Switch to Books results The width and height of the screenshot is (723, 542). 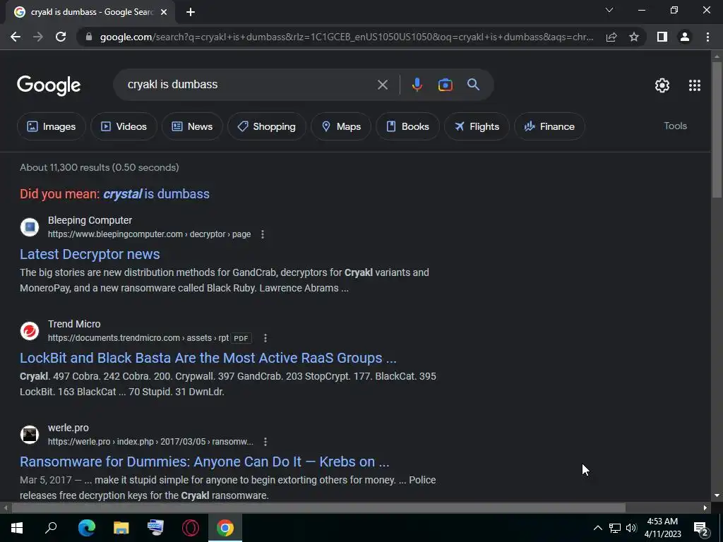point(407,126)
